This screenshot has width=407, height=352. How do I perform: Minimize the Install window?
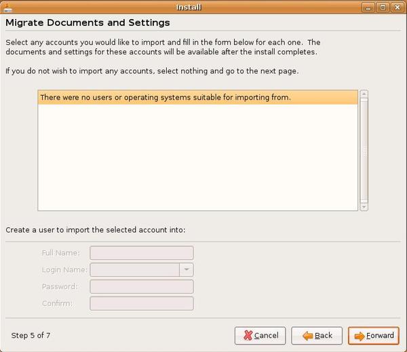(368, 7)
